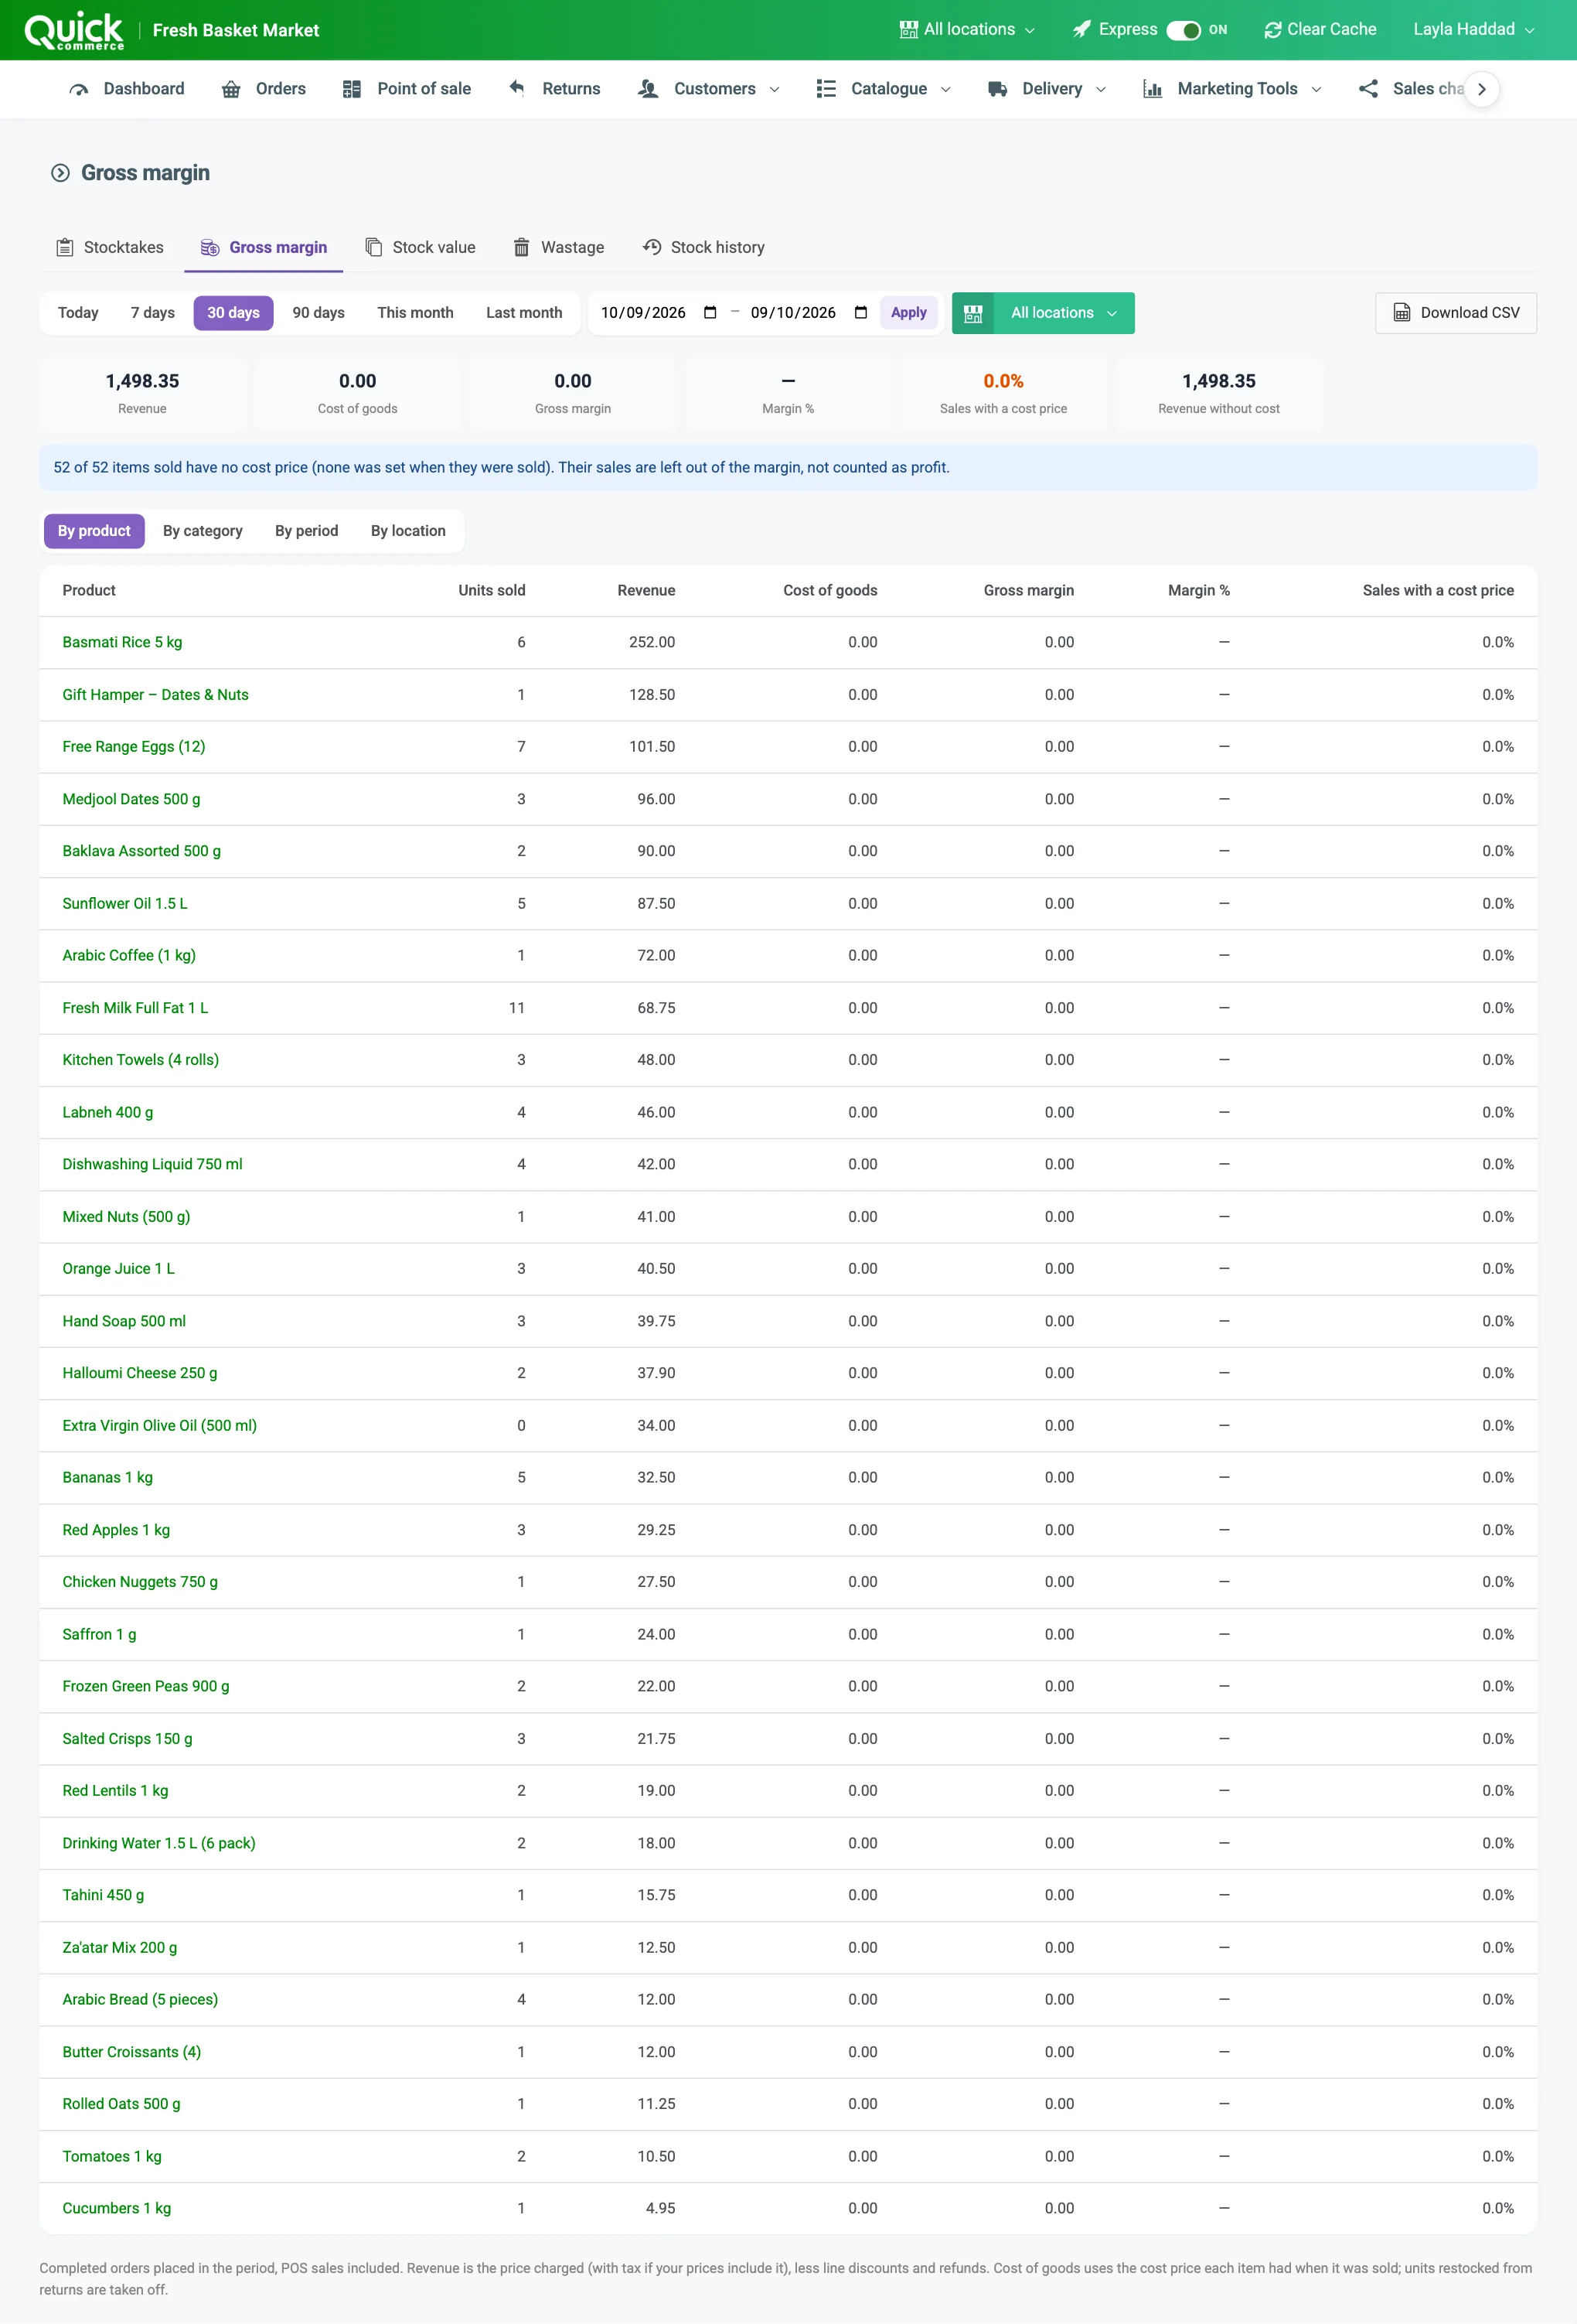Viewport: 1577px width, 2324px height.
Task: Select the 7 days range
Action: tap(153, 313)
